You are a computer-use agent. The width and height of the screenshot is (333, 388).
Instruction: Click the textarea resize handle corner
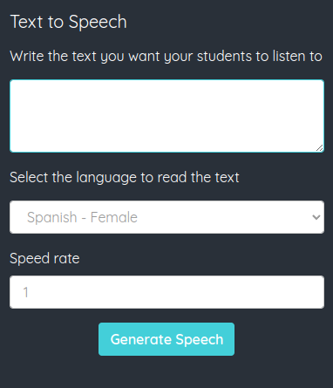(319, 148)
